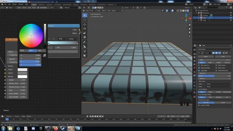Select the Hex tab in color picker
The height and width of the screenshot is (131, 233).
[41, 51]
